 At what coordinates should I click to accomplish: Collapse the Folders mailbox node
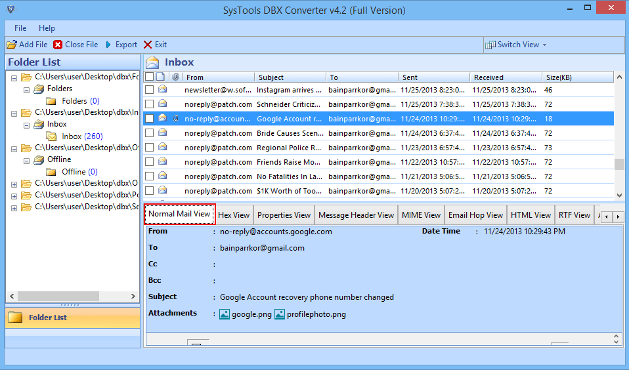(x=26, y=90)
